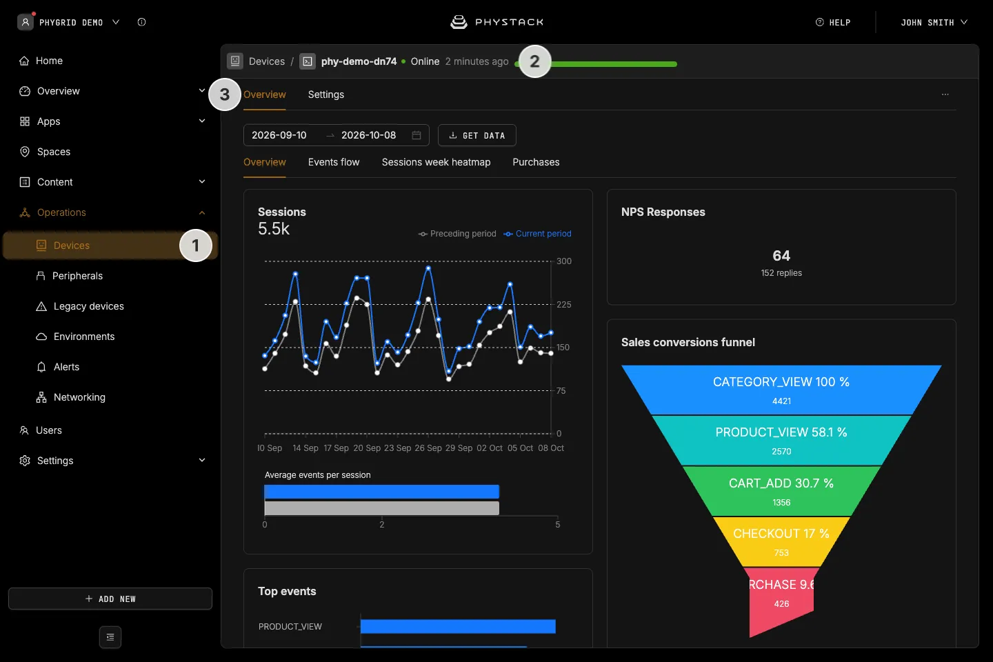
Task: Toggle the Preceding period legend series
Action: (457, 234)
